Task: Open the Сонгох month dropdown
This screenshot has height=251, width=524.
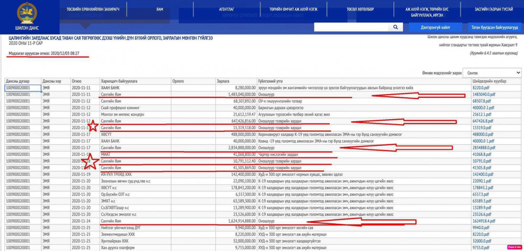Action: (x=492, y=73)
